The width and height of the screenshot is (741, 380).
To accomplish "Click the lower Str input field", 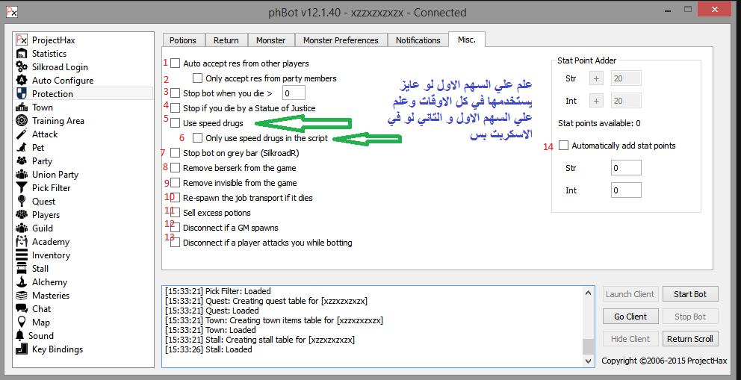I will 626,167.
